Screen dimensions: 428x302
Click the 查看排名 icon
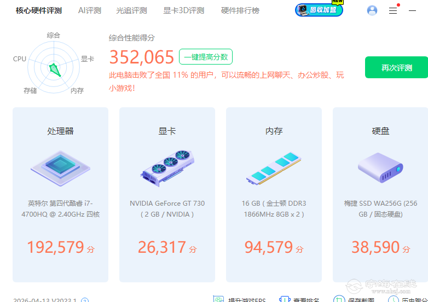tap(284, 300)
